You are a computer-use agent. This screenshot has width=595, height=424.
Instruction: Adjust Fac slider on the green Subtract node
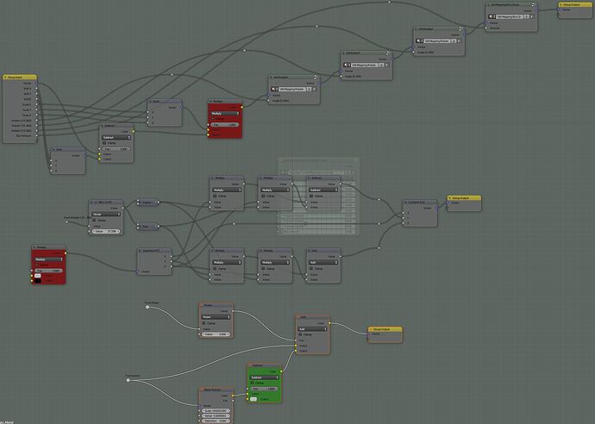264,389
